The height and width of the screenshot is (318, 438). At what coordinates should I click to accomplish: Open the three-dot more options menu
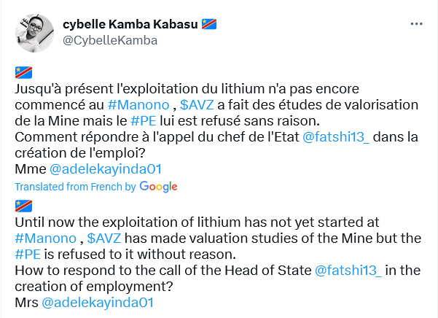point(416,24)
